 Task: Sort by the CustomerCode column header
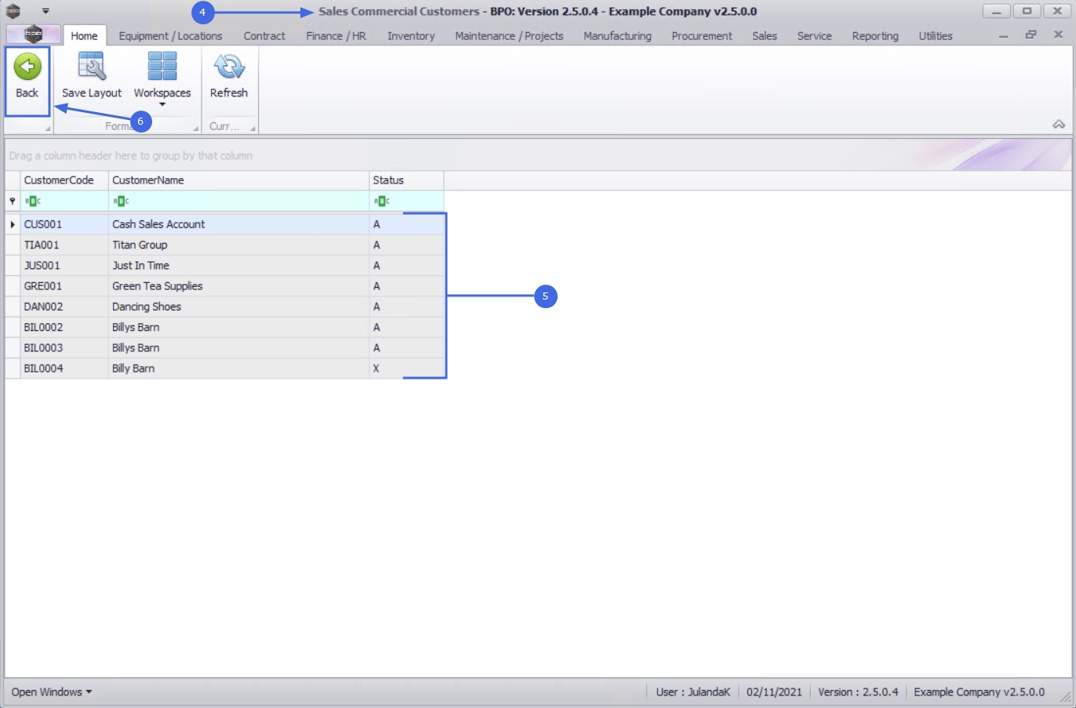tap(64, 180)
